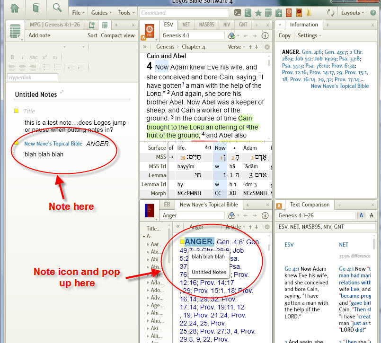The width and height of the screenshot is (381, 343).
Task: Center align note text
Action: click(x=22, y=67)
